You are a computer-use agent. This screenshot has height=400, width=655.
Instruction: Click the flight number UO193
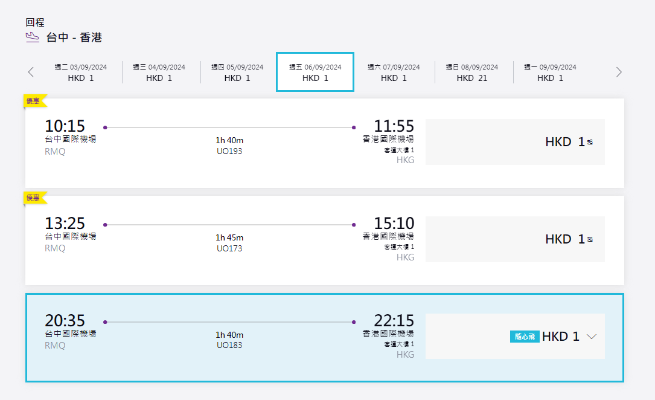click(x=229, y=151)
